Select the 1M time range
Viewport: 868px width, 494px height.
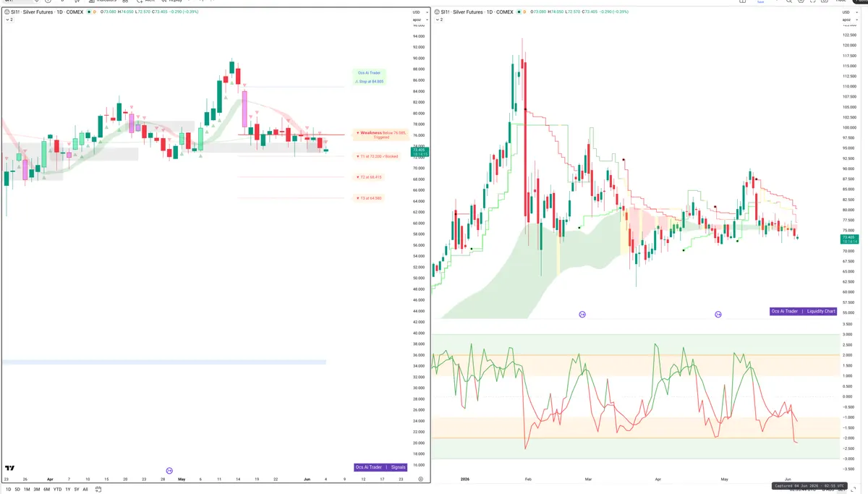[x=27, y=490]
